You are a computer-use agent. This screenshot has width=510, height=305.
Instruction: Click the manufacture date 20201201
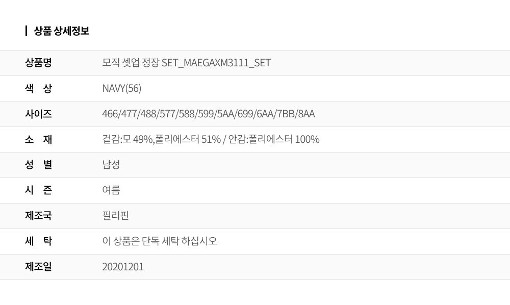(122, 267)
